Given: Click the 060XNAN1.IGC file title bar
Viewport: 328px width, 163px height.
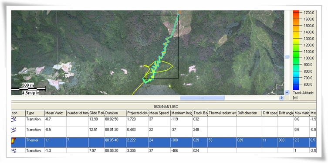Looking at the screenshot, I should pos(164,106).
